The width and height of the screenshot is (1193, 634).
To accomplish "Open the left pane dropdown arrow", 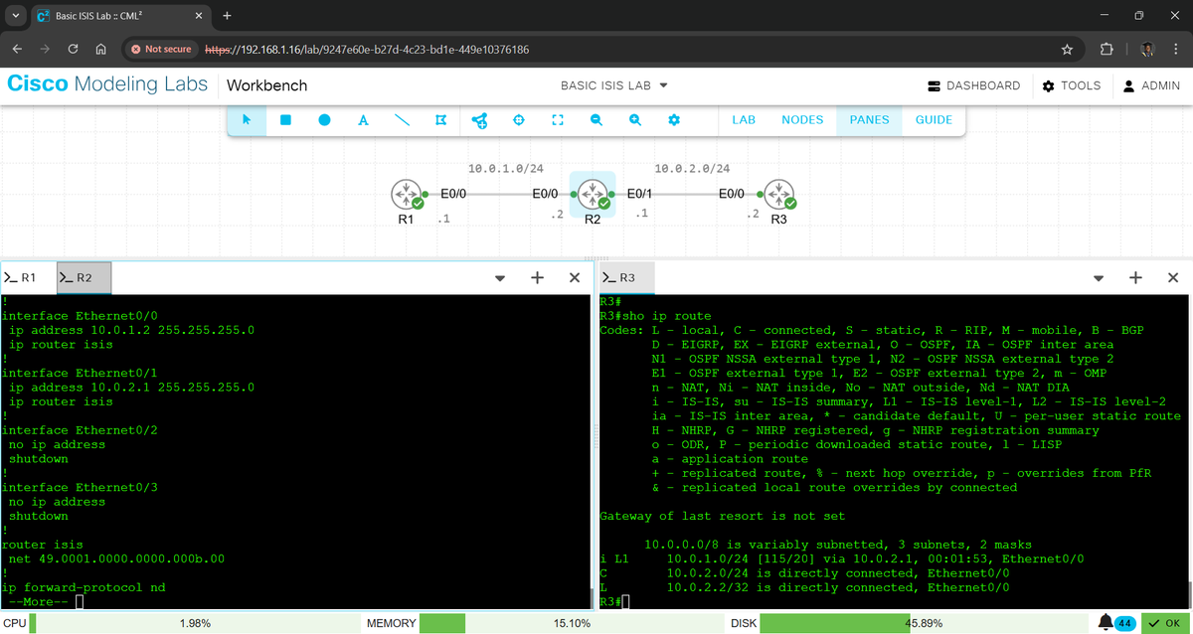I will 500,278.
